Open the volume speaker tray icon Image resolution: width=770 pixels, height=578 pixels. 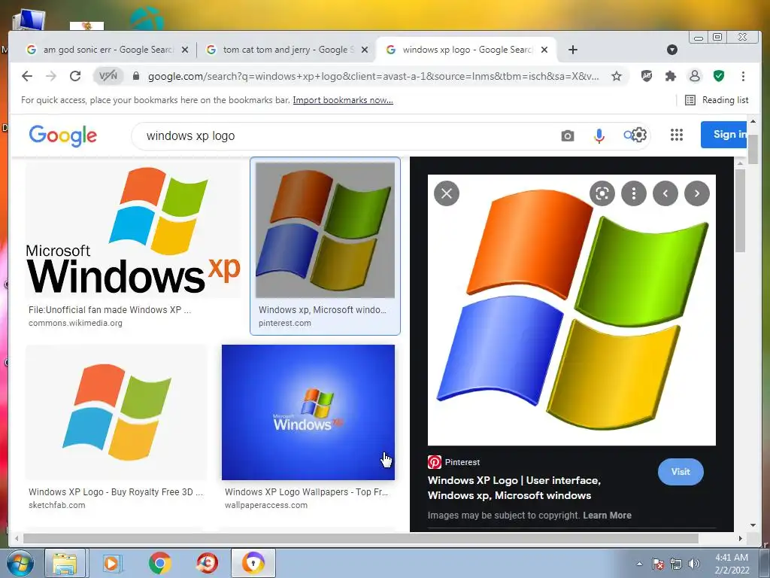694,564
